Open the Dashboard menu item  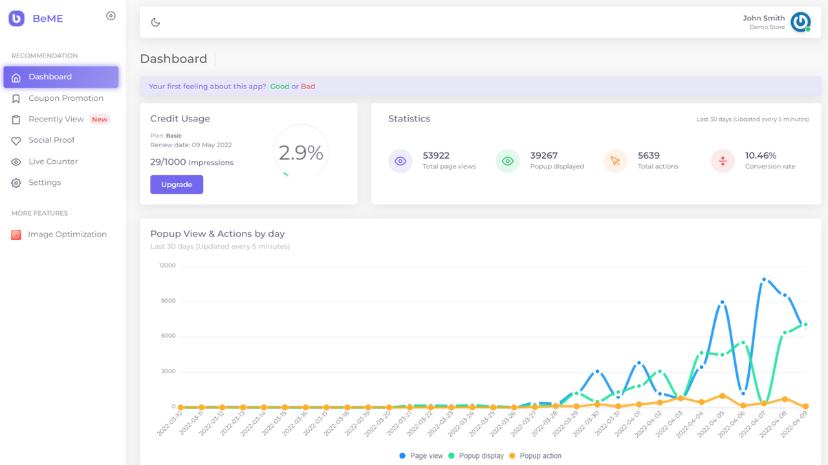pos(61,77)
